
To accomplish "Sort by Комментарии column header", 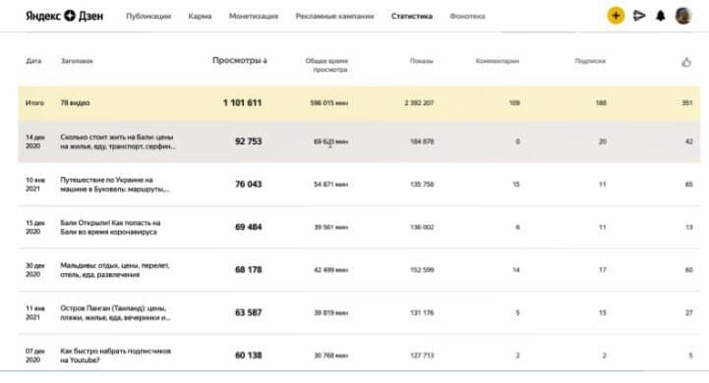I will click(x=497, y=61).
